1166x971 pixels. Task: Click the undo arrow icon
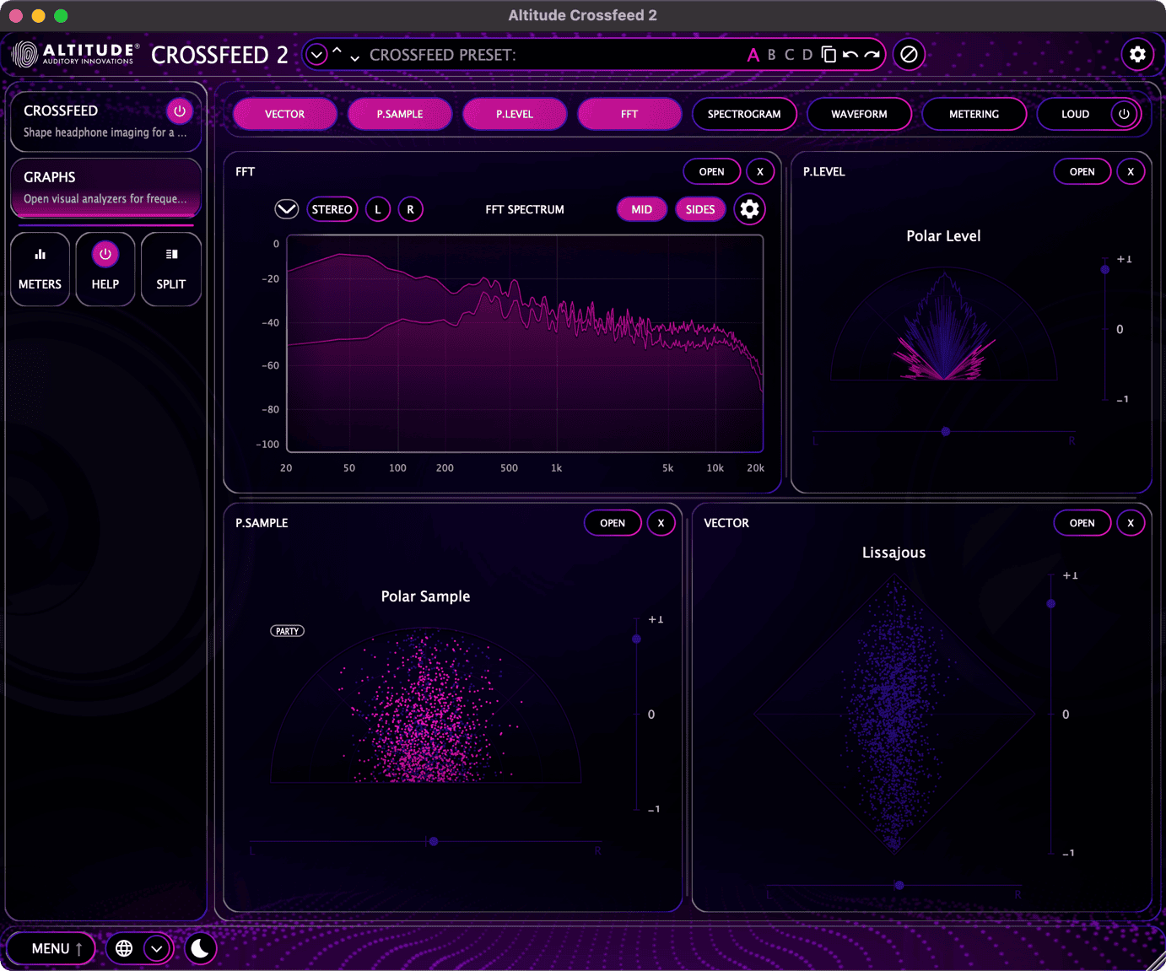(850, 55)
